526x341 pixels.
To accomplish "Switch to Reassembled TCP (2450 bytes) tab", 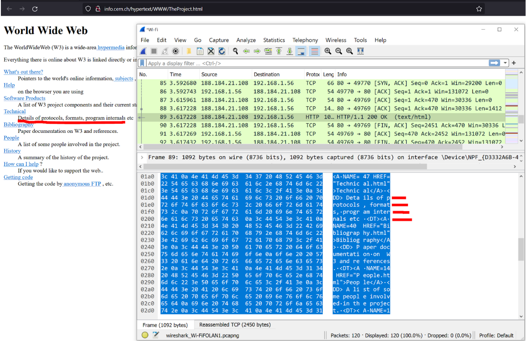I will tap(235, 324).
